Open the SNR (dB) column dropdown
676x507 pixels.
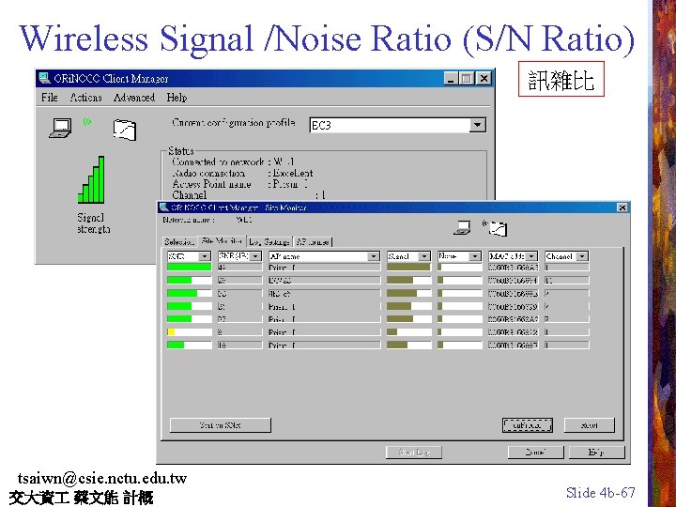[x=255, y=256]
